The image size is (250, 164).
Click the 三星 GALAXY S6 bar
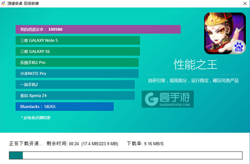pyautogui.click(x=77, y=51)
